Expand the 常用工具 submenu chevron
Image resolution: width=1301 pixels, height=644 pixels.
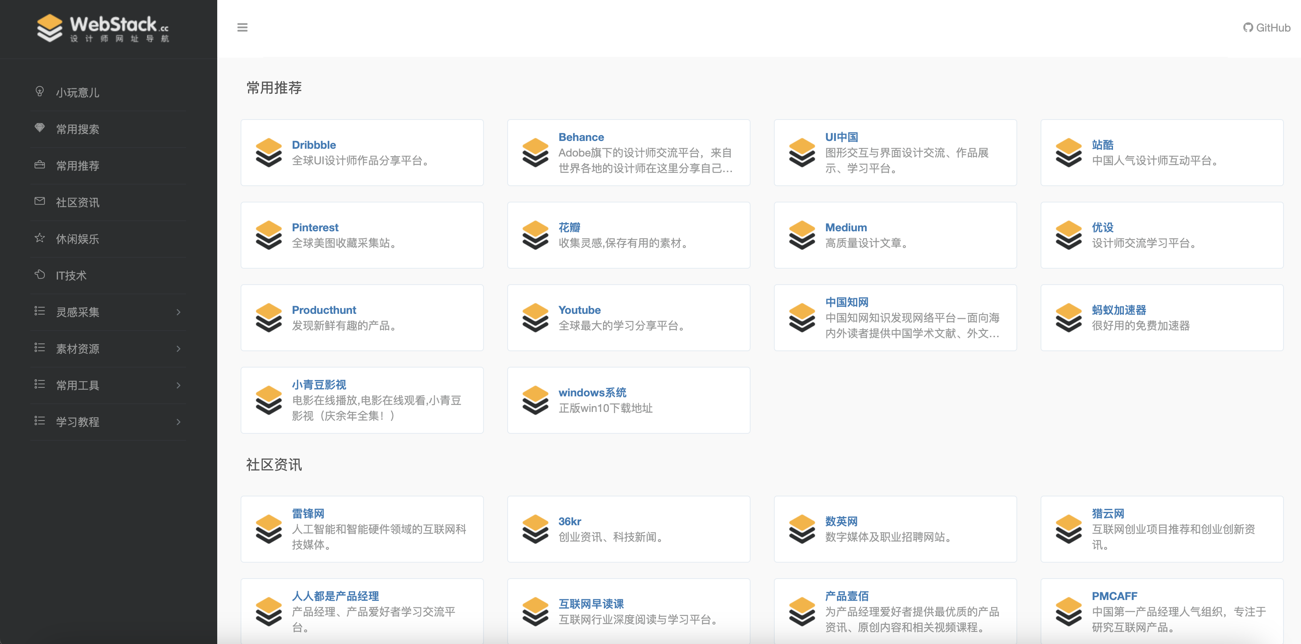(x=178, y=385)
